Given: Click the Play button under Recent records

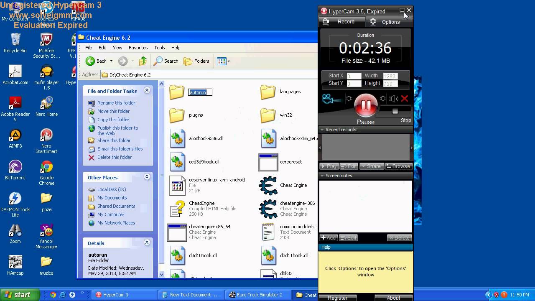Looking at the screenshot, I should [329, 166].
